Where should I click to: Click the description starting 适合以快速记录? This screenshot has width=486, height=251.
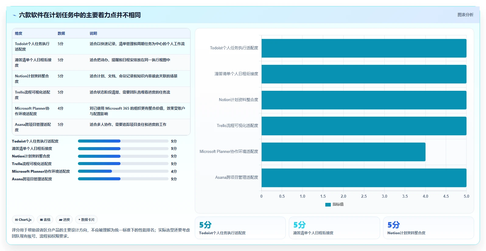click(x=137, y=44)
